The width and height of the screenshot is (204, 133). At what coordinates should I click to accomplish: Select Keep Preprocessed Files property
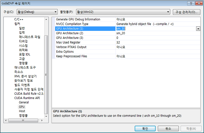85,56
